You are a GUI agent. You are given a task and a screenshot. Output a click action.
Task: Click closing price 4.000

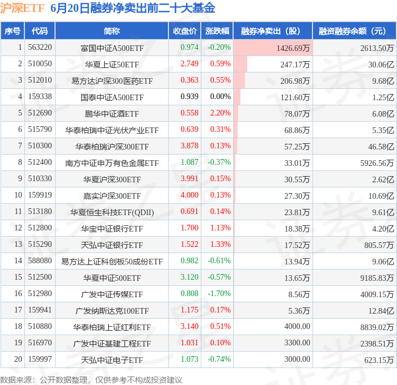[189, 195]
